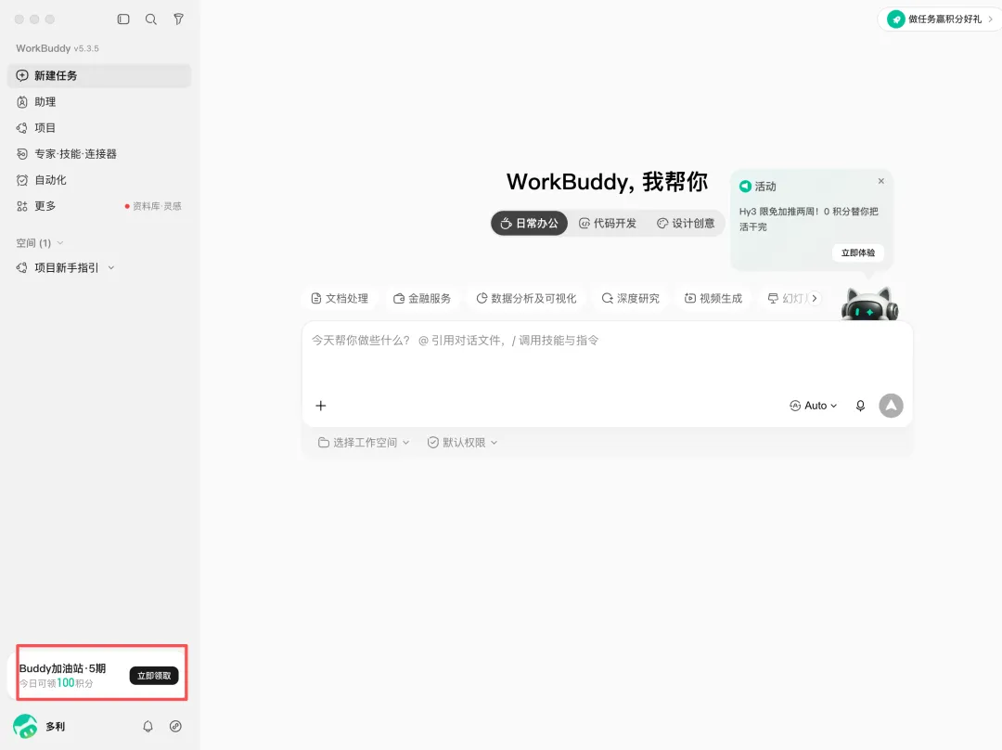
Task: Open 专家·技能·连接器 in the sidebar
Action: pyautogui.click(x=99, y=154)
